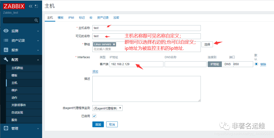Viewport: 274px width, 138px height.
Task: Click the 监测 eye icon
Action: tap(6, 31)
